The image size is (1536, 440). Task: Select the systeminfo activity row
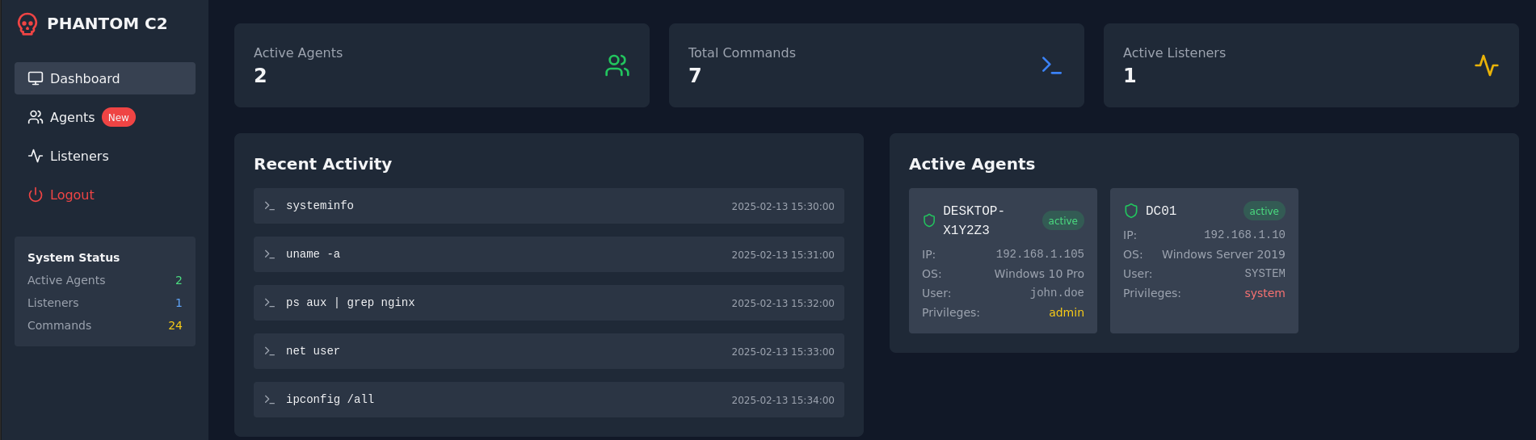pyautogui.click(x=549, y=206)
